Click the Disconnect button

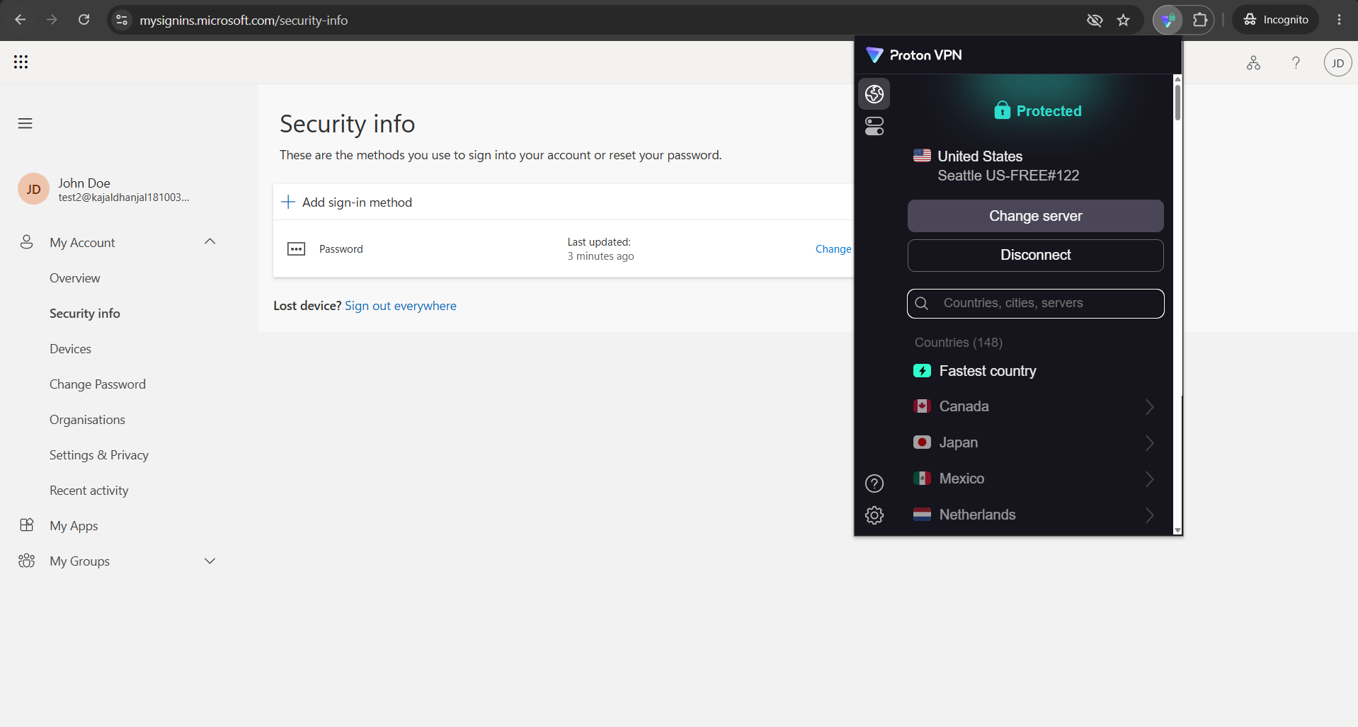coord(1035,255)
